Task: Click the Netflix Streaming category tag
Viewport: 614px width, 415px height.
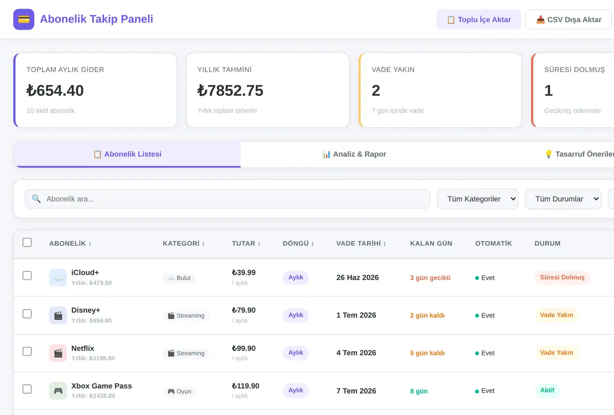Action: coord(186,354)
